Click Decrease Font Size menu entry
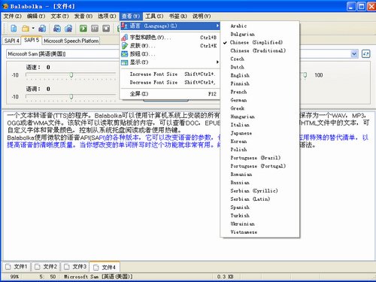The height and width of the screenshot is (282, 376). [x=170, y=83]
